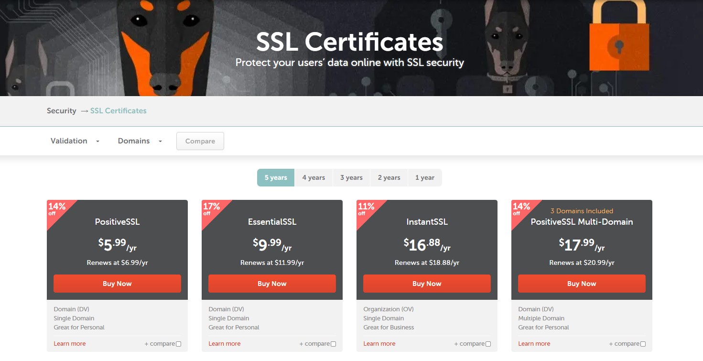Click the PositiveSSL Multi-Domain card title
The image size is (703, 361).
(x=582, y=222)
